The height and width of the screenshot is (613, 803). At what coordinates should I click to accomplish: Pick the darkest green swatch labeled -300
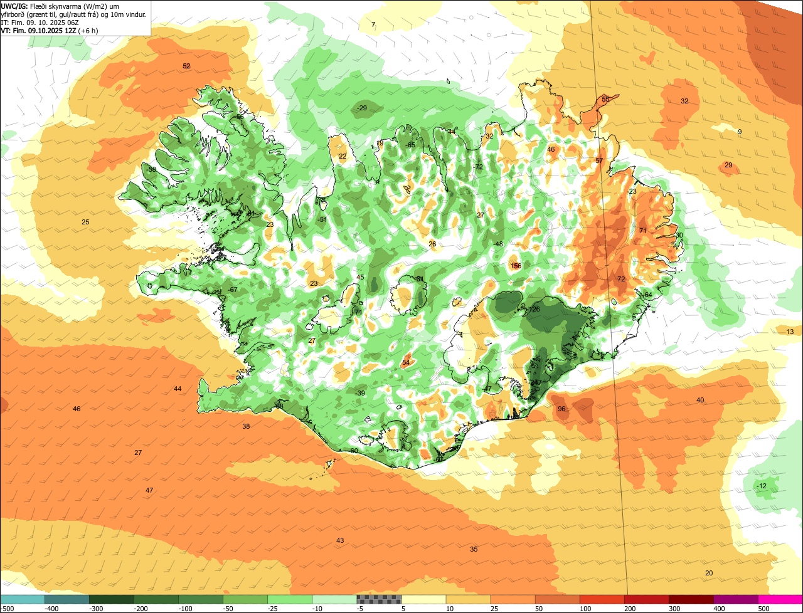[x=111, y=599]
